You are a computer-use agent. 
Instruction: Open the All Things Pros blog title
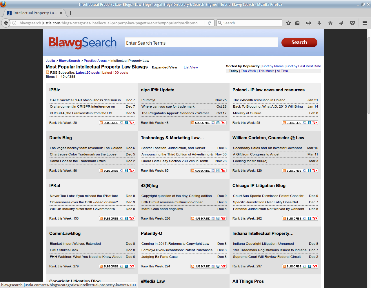click(x=248, y=281)
